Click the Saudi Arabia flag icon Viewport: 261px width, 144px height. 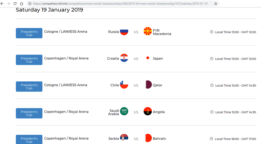pyautogui.click(x=124, y=112)
